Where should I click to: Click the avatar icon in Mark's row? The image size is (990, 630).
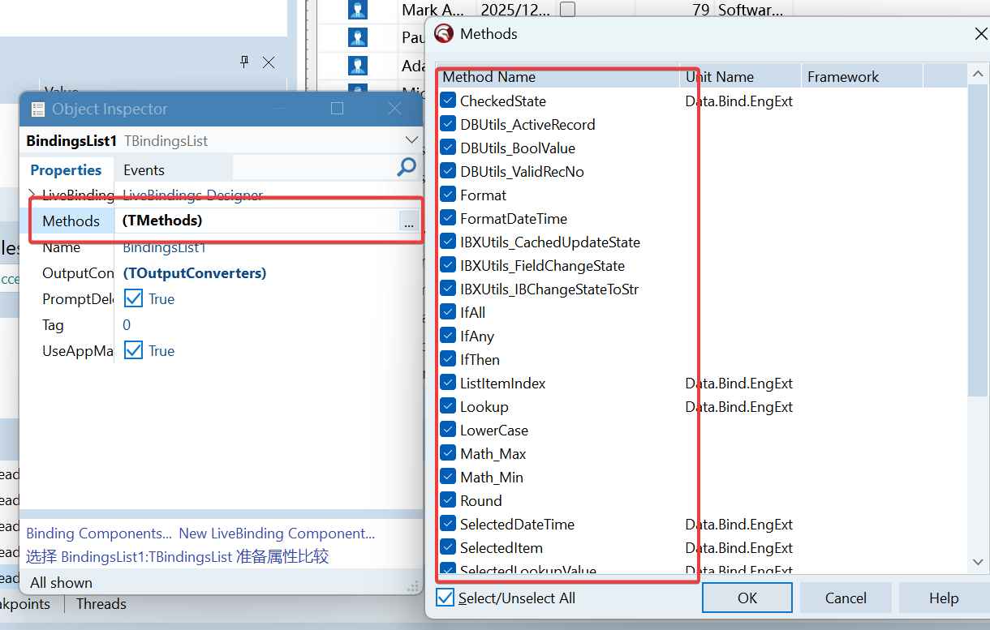[357, 11]
